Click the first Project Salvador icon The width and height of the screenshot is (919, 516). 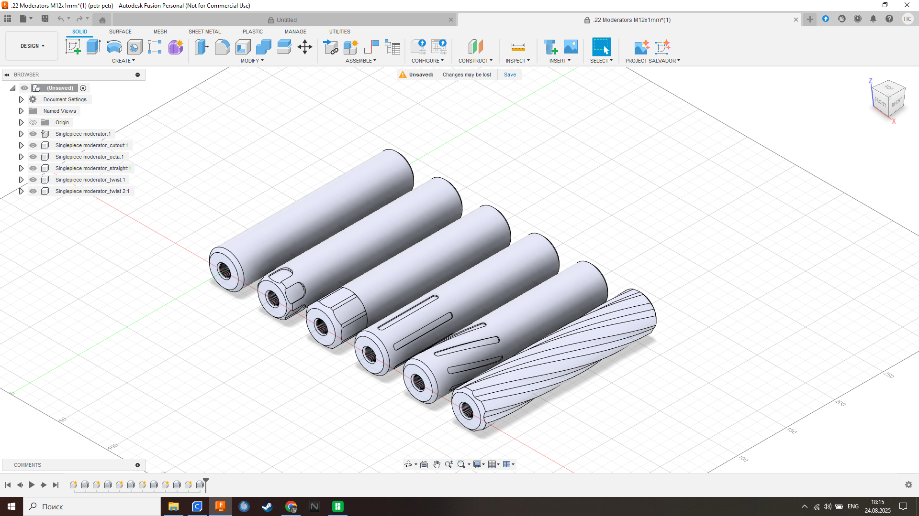click(642, 47)
